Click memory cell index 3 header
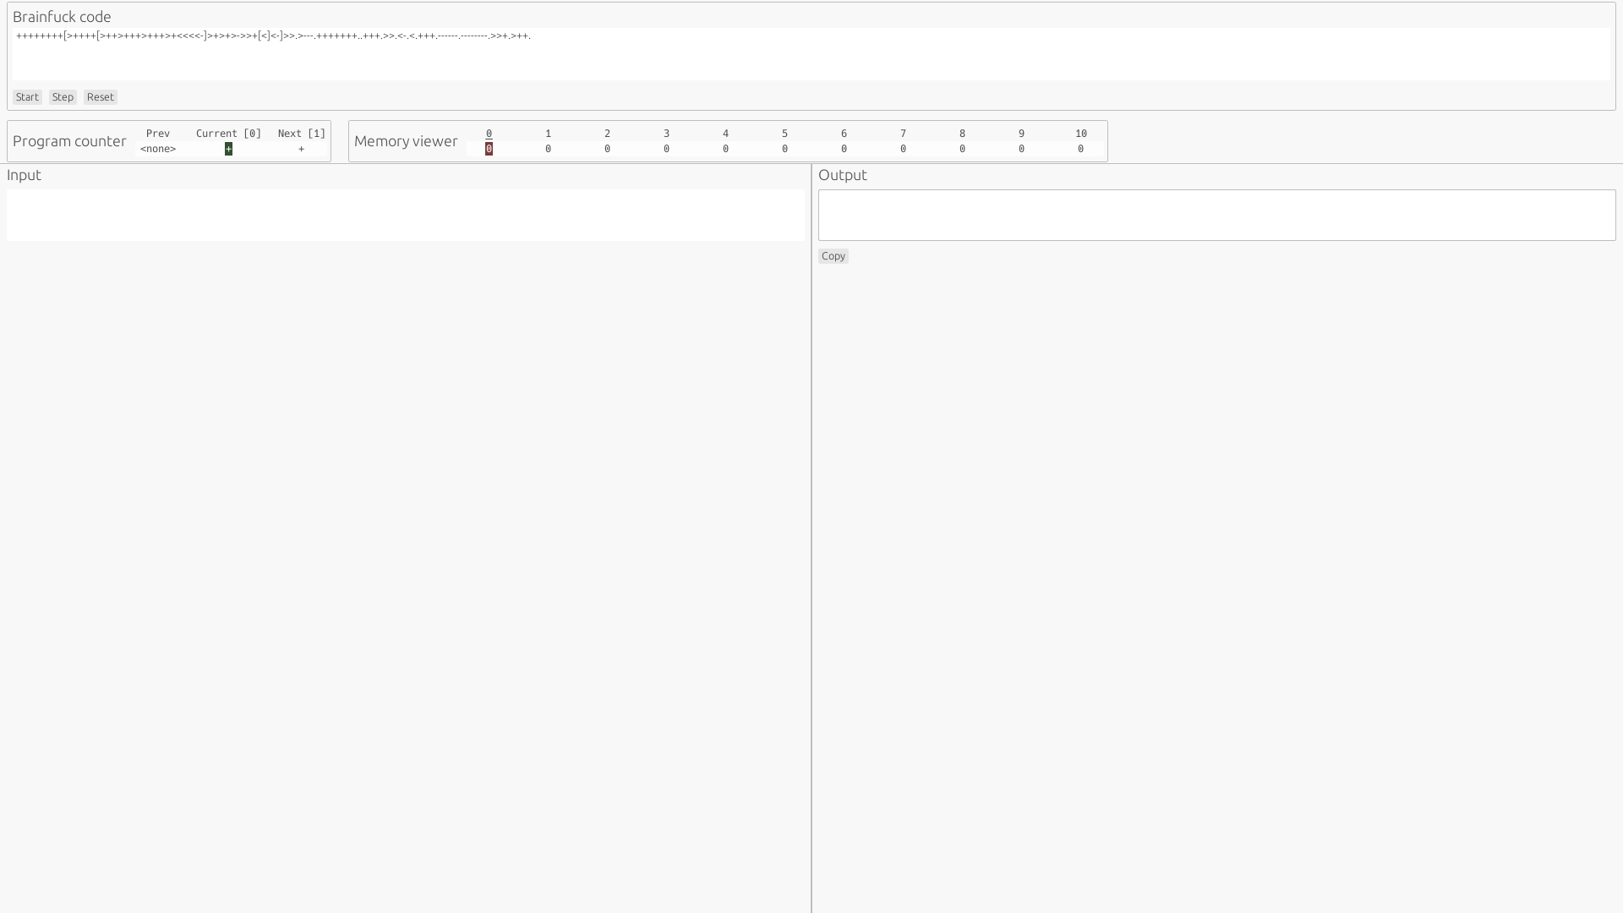This screenshot has height=913, width=1623. (666, 134)
